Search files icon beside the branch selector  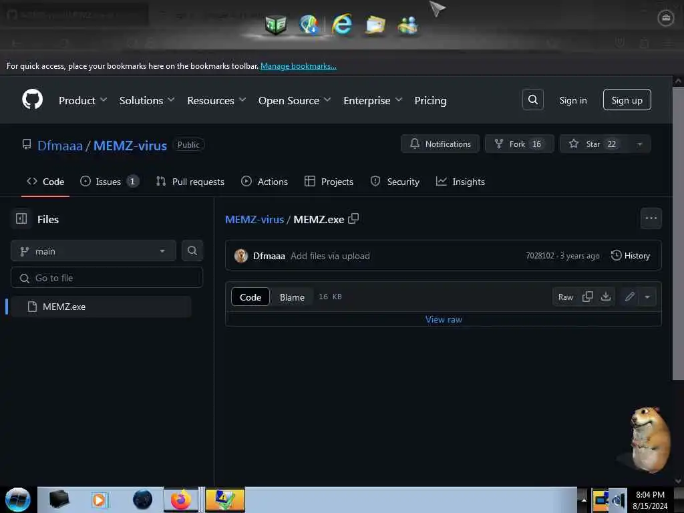[x=192, y=250]
